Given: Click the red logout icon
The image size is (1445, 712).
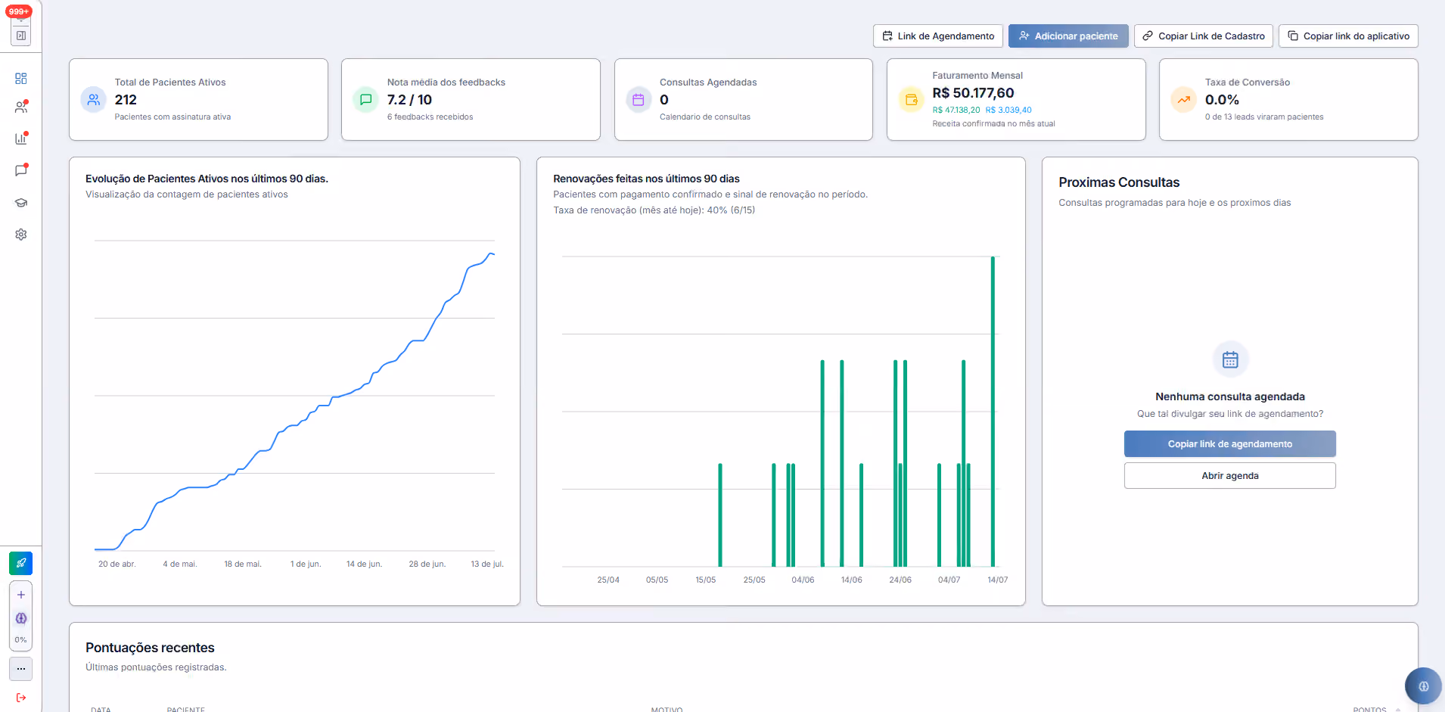Looking at the screenshot, I should [x=21, y=698].
